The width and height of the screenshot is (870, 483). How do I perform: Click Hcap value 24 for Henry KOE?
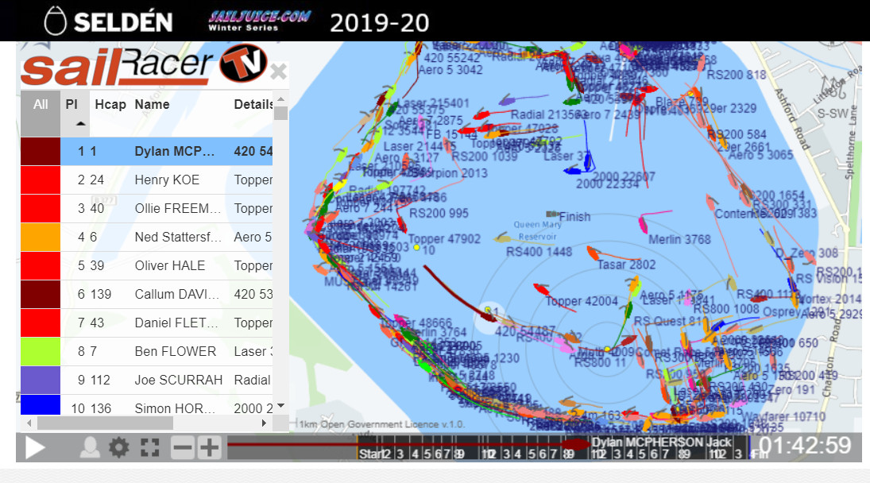tap(97, 180)
